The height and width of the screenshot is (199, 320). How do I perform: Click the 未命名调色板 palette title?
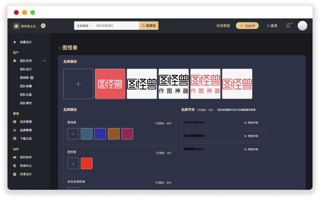point(76,181)
